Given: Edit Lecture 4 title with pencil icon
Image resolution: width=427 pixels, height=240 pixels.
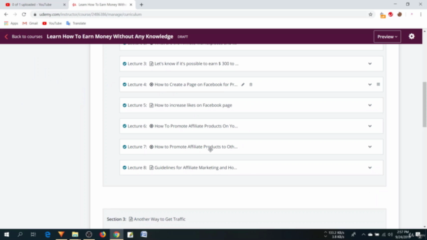Looking at the screenshot, I should [x=243, y=85].
